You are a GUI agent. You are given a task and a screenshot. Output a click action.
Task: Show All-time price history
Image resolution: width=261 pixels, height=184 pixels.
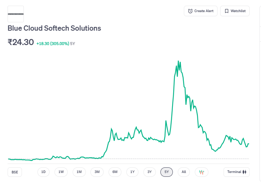tap(184, 172)
